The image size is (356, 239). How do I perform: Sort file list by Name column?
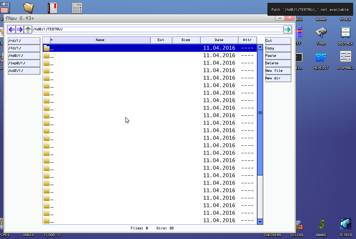point(100,40)
